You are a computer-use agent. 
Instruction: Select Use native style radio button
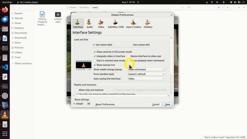click(103, 45)
